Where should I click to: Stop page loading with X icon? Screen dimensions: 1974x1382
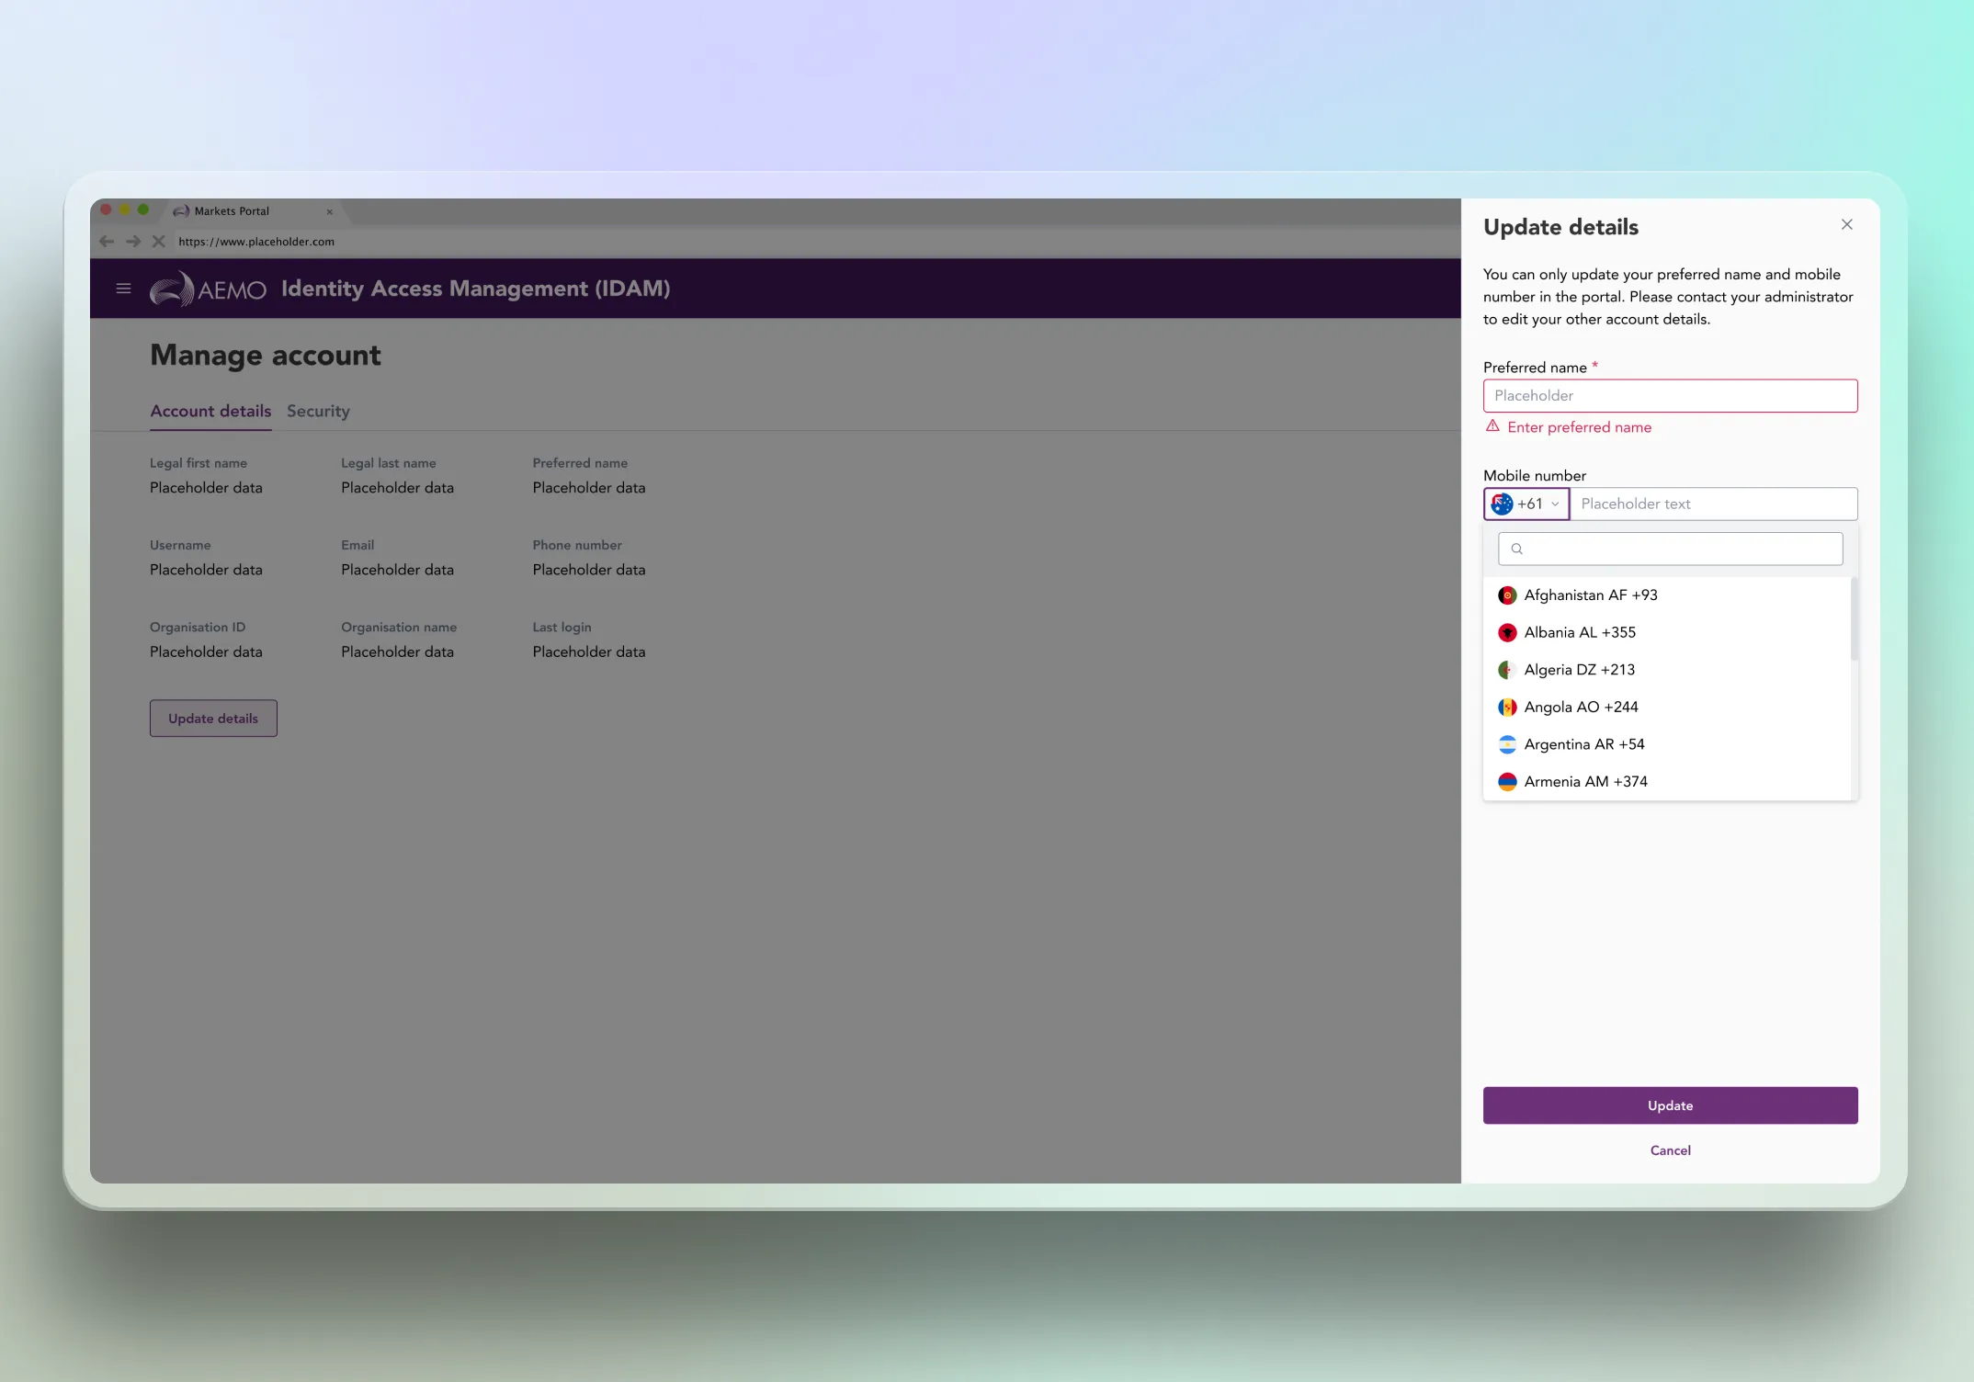click(158, 242)
